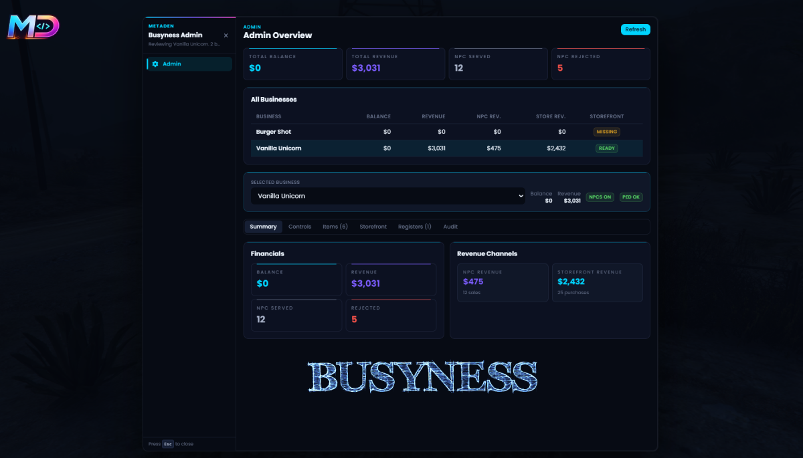The width and height of the screenshot is (803, 458).
Task: Click the NPCS ON status badge
Action: point(600,197)
